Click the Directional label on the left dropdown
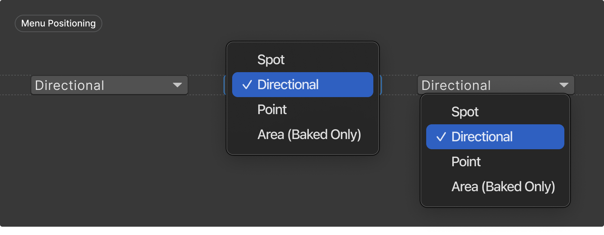 tap(69, 85)
